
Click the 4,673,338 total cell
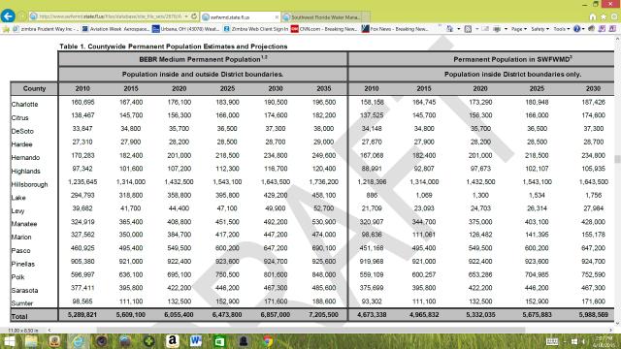[372, 314]
